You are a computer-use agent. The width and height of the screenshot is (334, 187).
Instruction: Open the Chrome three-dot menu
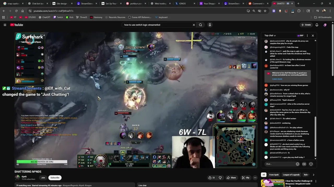(x=330, y=11)
